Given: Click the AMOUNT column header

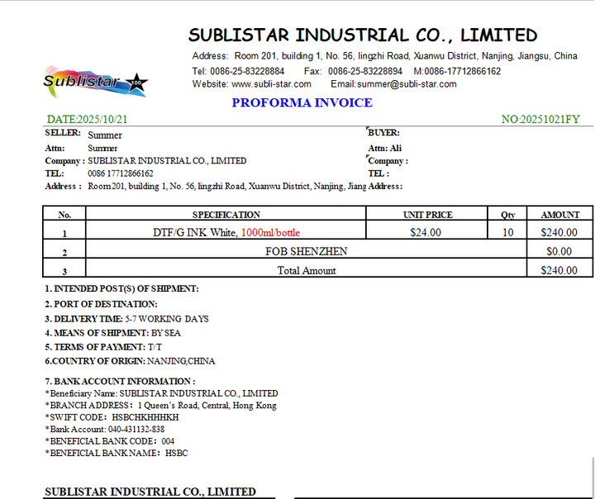Looking at the screenshot, I should click(559, 215).
